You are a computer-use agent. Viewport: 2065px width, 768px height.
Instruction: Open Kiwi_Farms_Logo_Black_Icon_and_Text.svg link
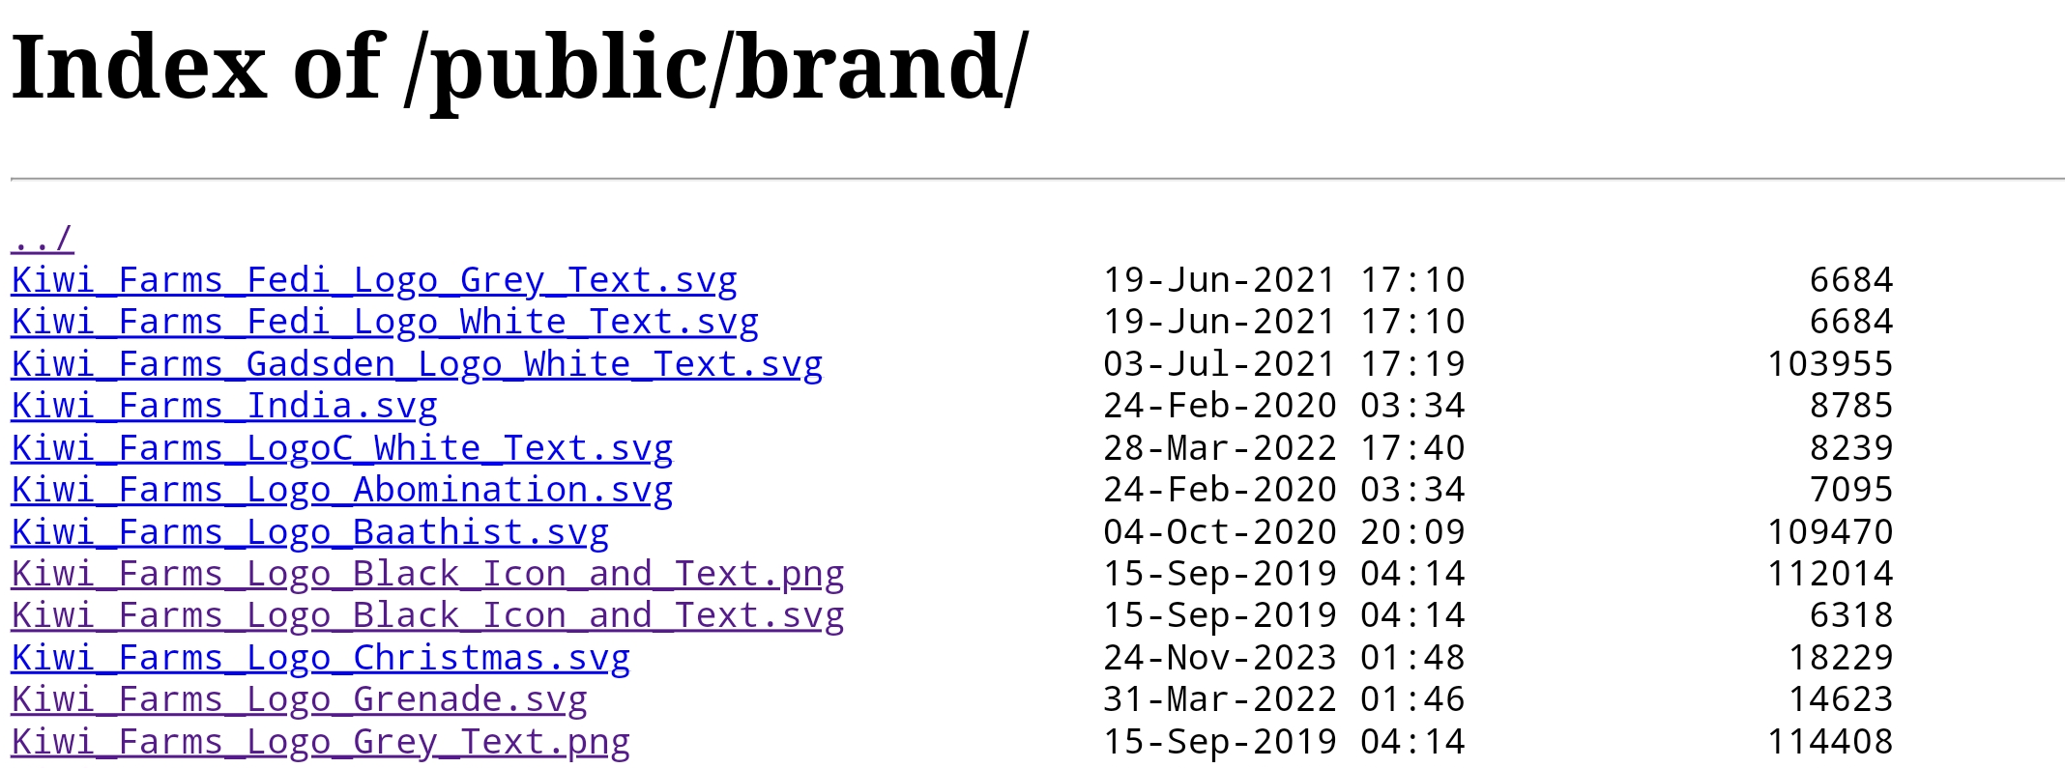(x=427, y=615)
